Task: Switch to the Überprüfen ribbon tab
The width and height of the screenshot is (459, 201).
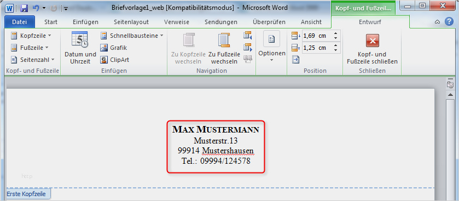Action: point(269,22)
